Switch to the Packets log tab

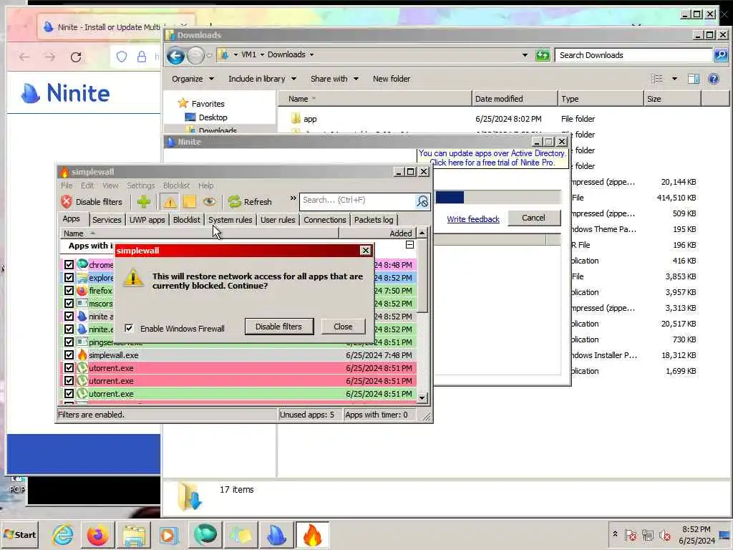pyautogui.click(x=374, y=220)
